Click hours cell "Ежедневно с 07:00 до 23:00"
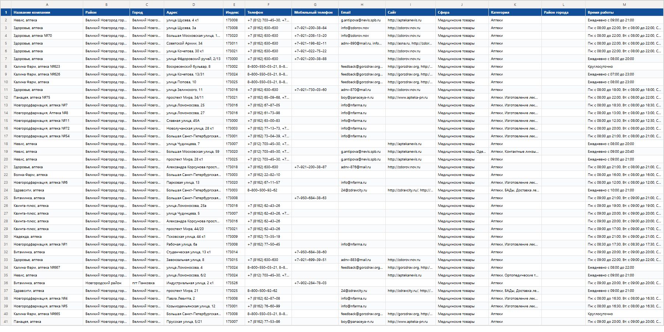This screenshot has height=332, width=664. (624, 74)
